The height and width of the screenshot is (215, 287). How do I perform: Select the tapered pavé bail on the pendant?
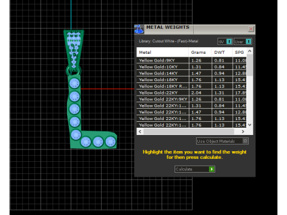(x=74, y=50)
